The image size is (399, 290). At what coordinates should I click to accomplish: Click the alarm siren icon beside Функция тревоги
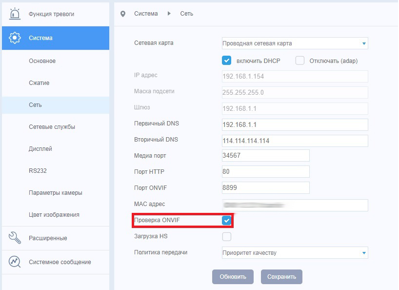click(x=15, y=14)
